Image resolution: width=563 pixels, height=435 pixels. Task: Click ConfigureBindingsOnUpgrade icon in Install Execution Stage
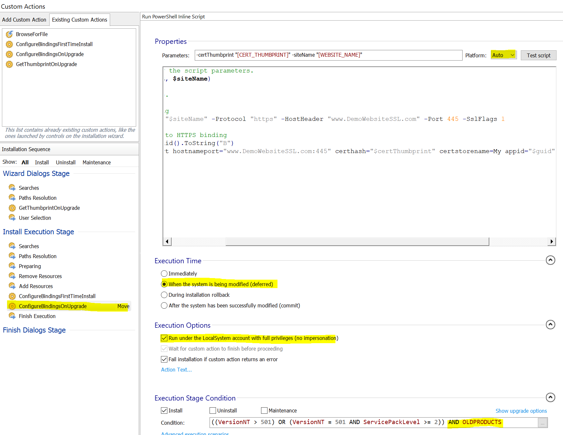[12, 306]
